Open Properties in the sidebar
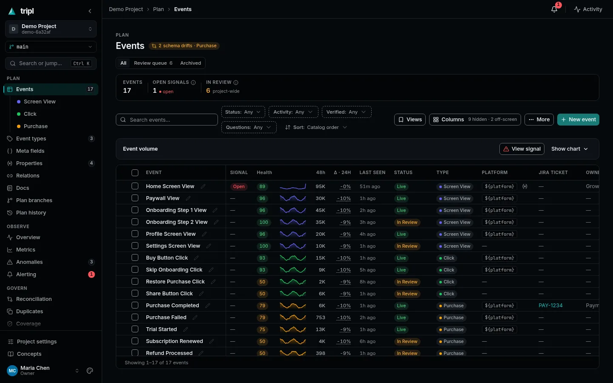Viewport: 613px width, 383px height. 51,163
